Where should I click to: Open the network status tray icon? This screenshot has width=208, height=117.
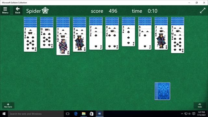pyautogui.click(x=186, y=114)
